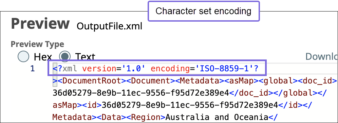The height and width of the screenshot is (123, 338).
Task: Click the global opening tag
Action: [278, 81]
